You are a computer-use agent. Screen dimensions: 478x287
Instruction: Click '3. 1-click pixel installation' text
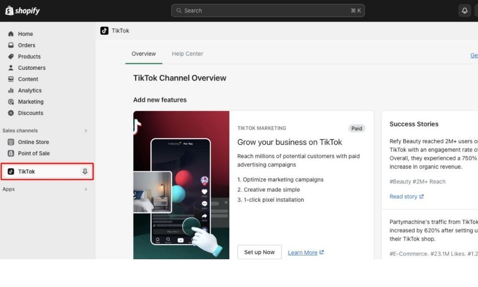(x=271, y=200)
